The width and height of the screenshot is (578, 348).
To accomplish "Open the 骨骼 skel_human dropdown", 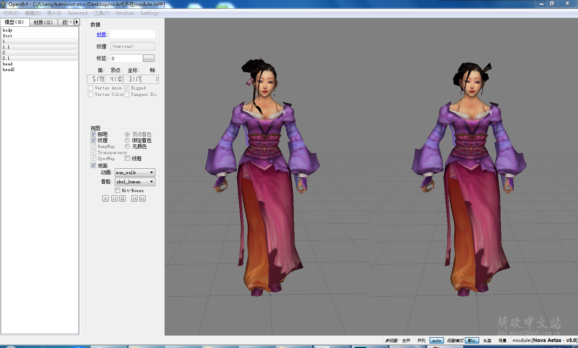I will (135, 182).
